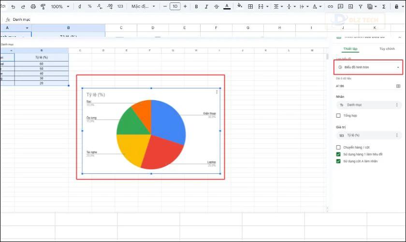Select the cell containing 30

tap(42, 78)
